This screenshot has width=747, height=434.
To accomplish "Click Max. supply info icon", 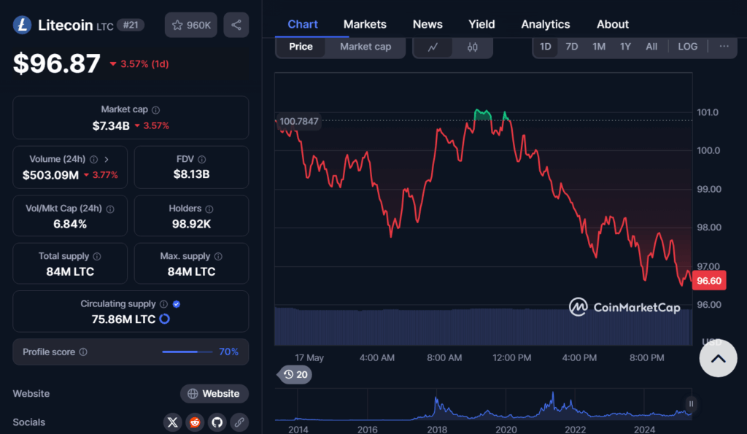I will tap(218, 256).
